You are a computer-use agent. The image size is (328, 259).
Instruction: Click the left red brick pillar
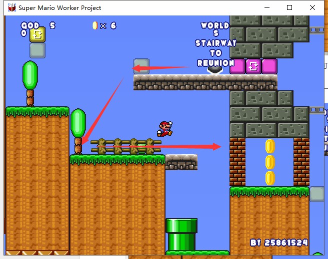pyautogui.click(x=237, y=162)
